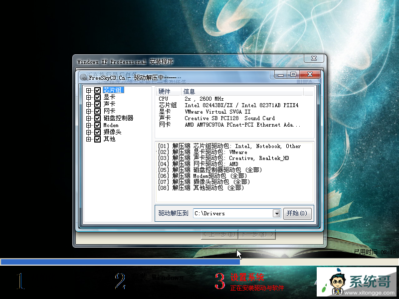
Task: Expand the 网卡 tree node
Action: click(x=88, y=111)
